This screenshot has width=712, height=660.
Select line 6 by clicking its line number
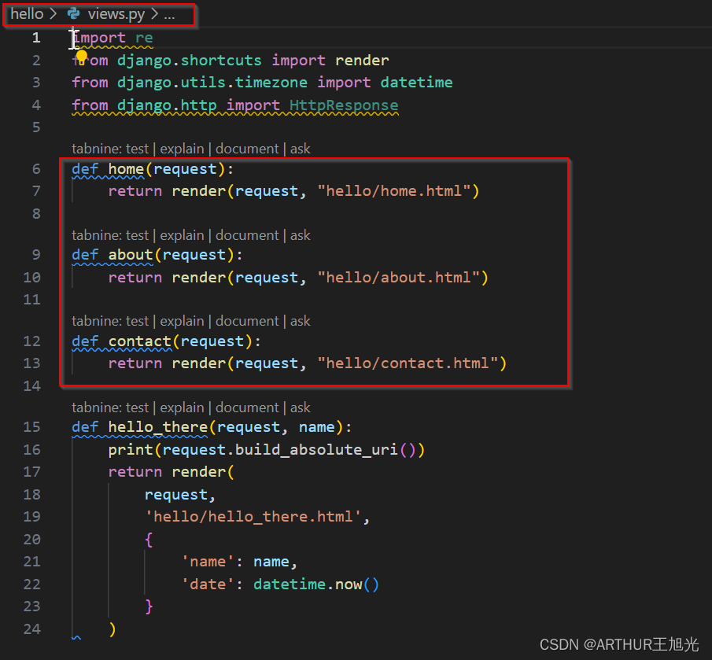click(36, 168)
